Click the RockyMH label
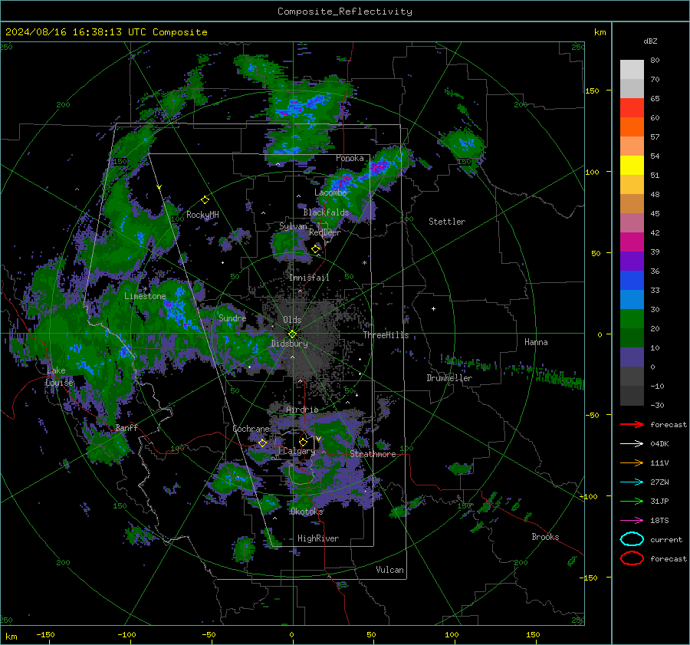Image resolution: width=690 pixels, height=645 pixels. click(202, 215)
